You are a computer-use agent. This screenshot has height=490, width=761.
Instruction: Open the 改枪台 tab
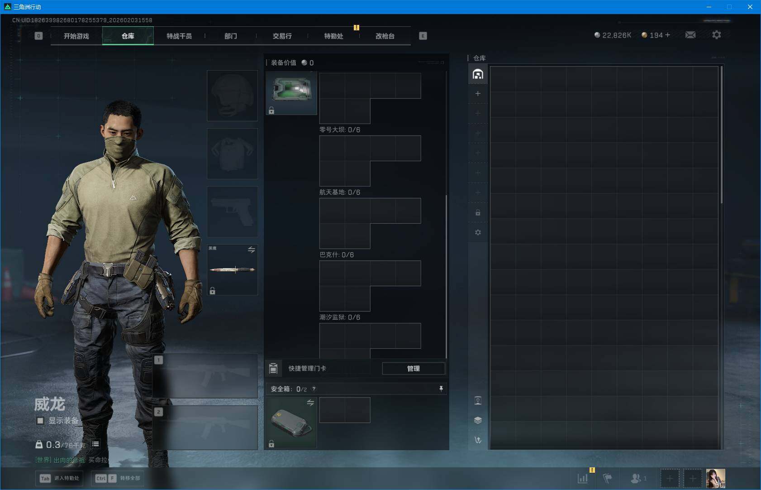click(385, 36)
